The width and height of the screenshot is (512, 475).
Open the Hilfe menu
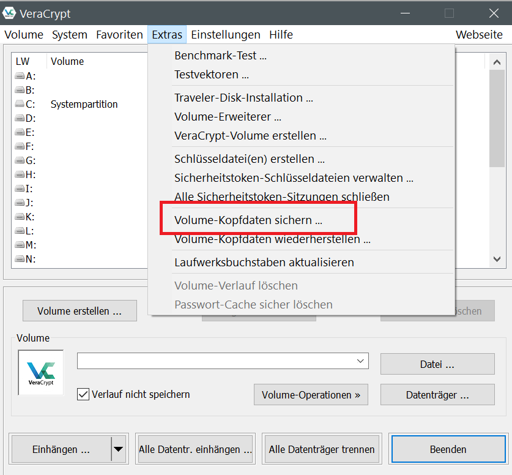281,35
